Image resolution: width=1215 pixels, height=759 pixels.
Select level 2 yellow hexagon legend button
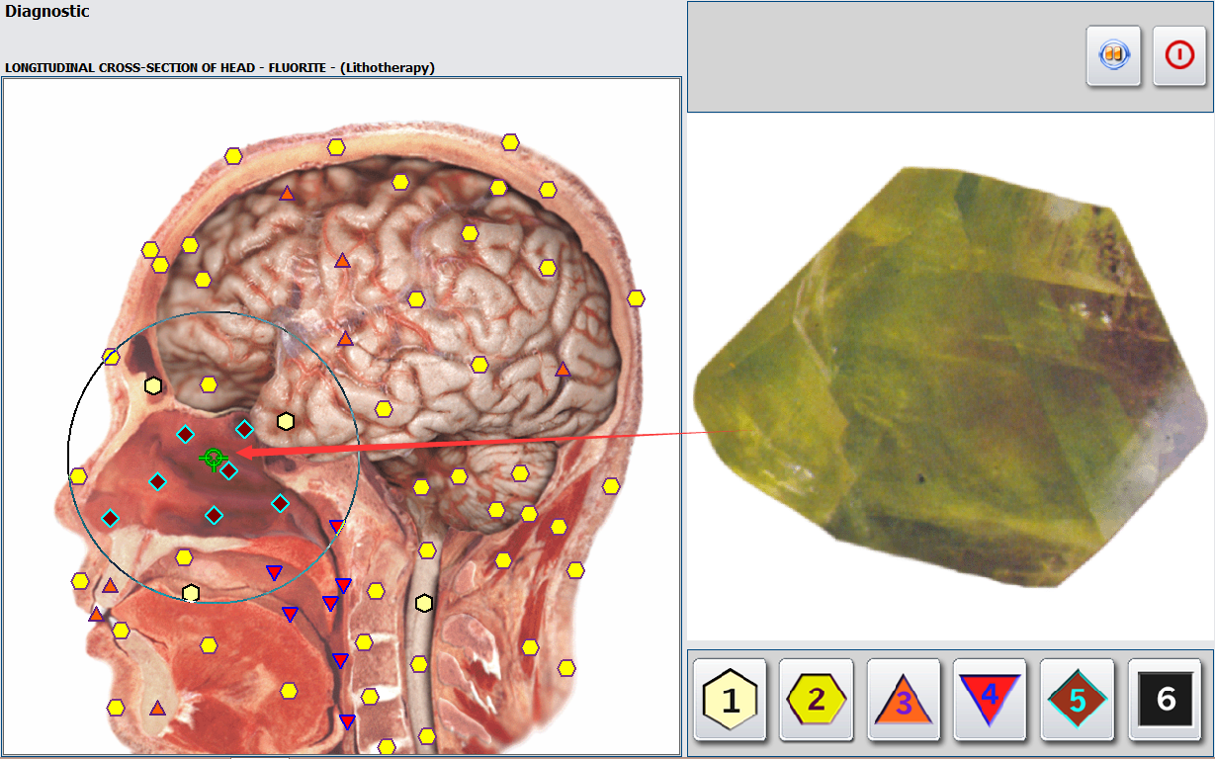pyautogui.click(x=817, y=700)
